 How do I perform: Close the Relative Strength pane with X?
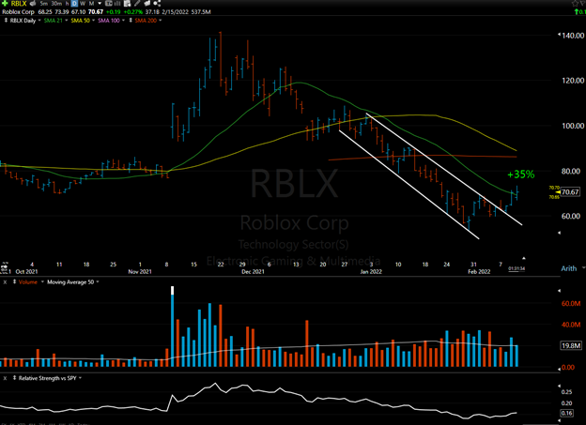(5, 378)
